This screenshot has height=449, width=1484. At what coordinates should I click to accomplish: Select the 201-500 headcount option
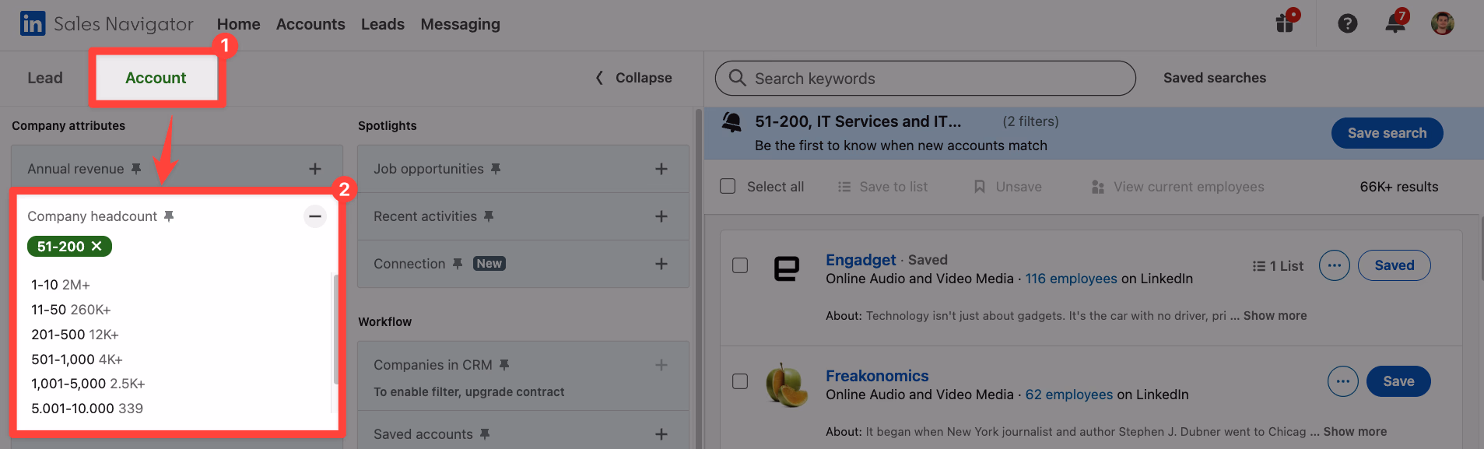point(75,335)
